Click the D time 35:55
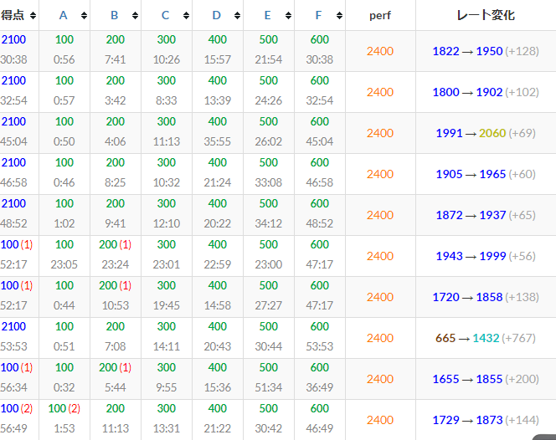 coord(218,141)
